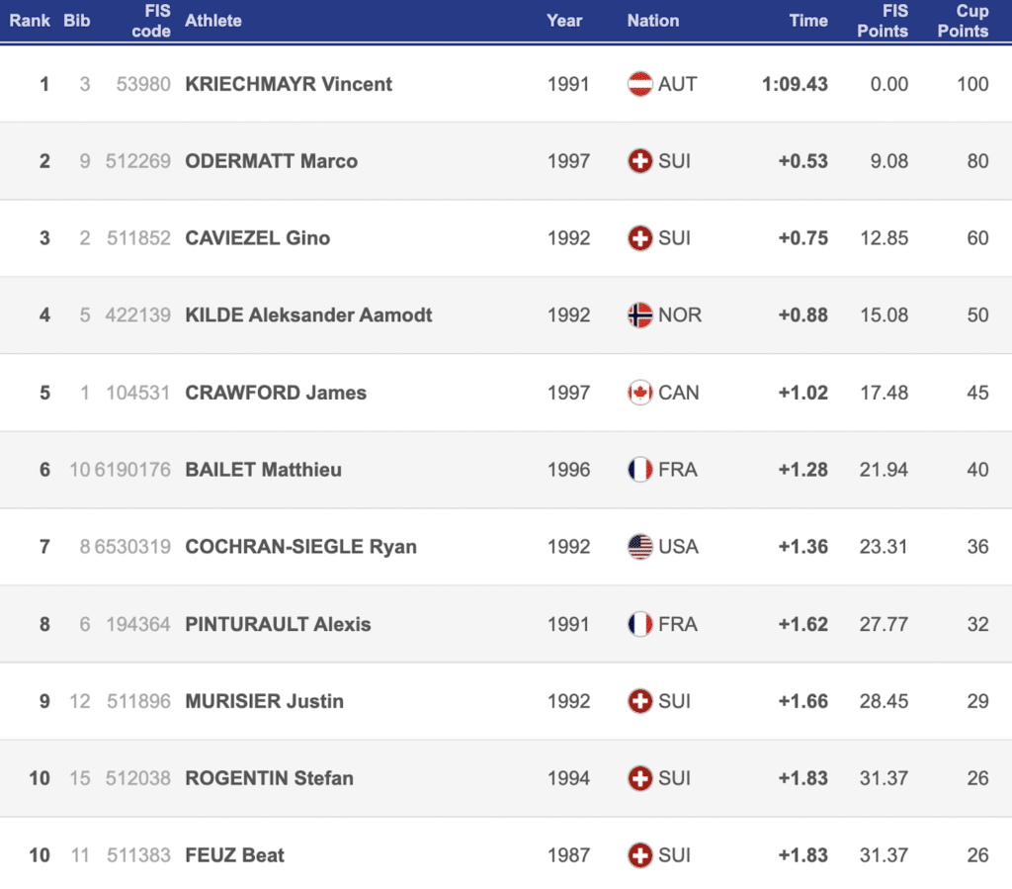Click the Time column header
This screenshot has width=1012, height=889.
click(808, 20)
